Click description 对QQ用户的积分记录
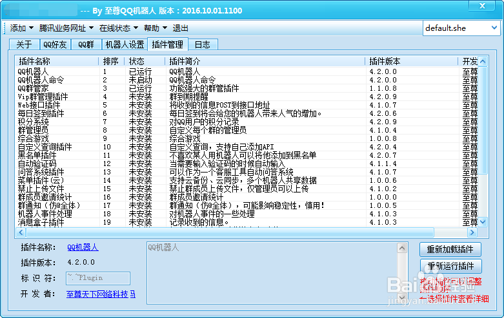Image resolution: width=504 pixels, height=318 pixels. tap(204, 122)
